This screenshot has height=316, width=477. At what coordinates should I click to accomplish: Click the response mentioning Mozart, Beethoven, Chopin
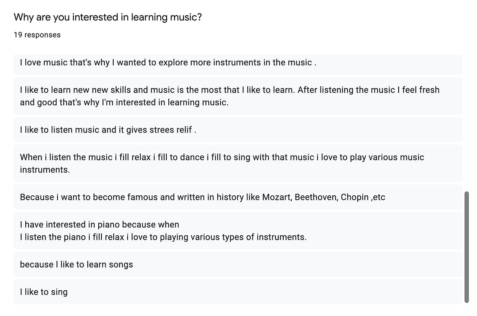238,197
